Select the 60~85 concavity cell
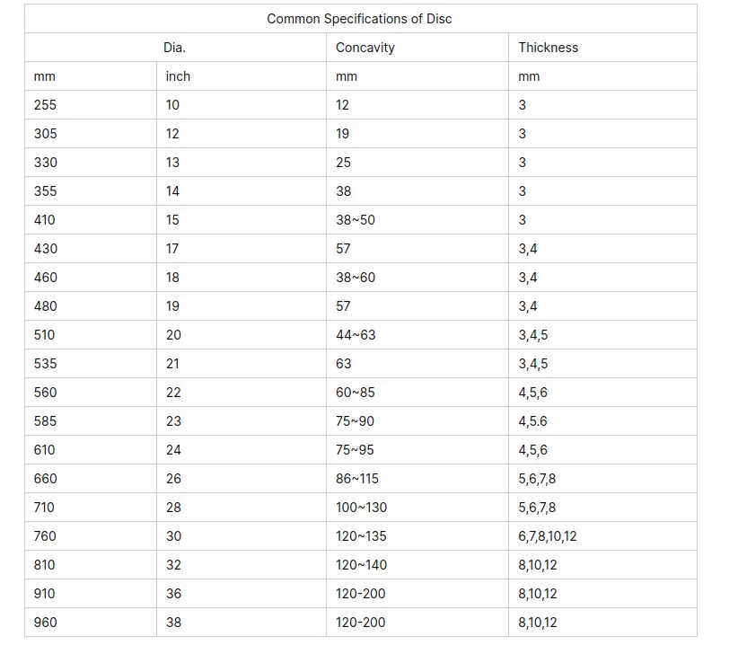Image resolution: width=738 pixels, height=654 pixels. click(356, 393)
